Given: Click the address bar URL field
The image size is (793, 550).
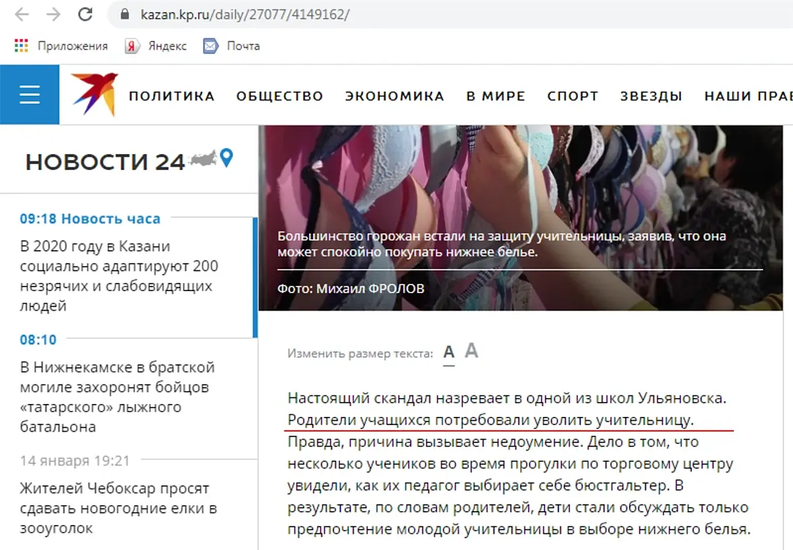Looking at the screenshot, I should click(455, 14).
